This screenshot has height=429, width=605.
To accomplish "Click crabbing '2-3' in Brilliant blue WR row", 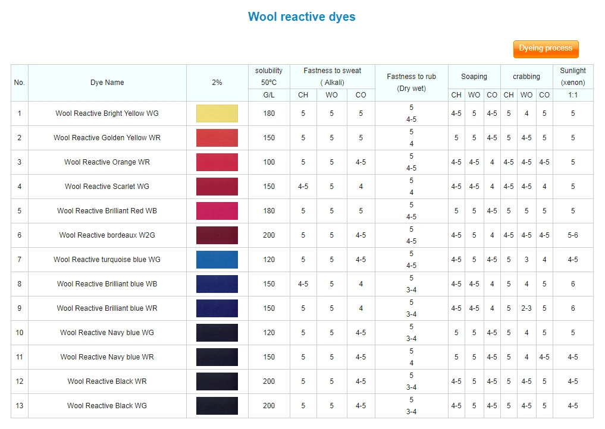I will click(526, 308).
